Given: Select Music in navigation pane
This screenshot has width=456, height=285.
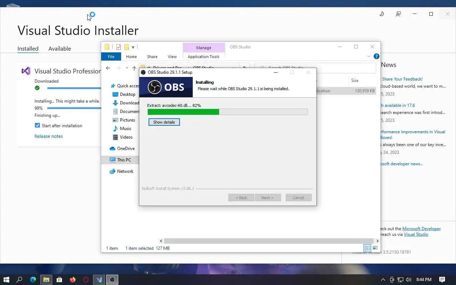Looking at the screenshot, I should [122, 128].
